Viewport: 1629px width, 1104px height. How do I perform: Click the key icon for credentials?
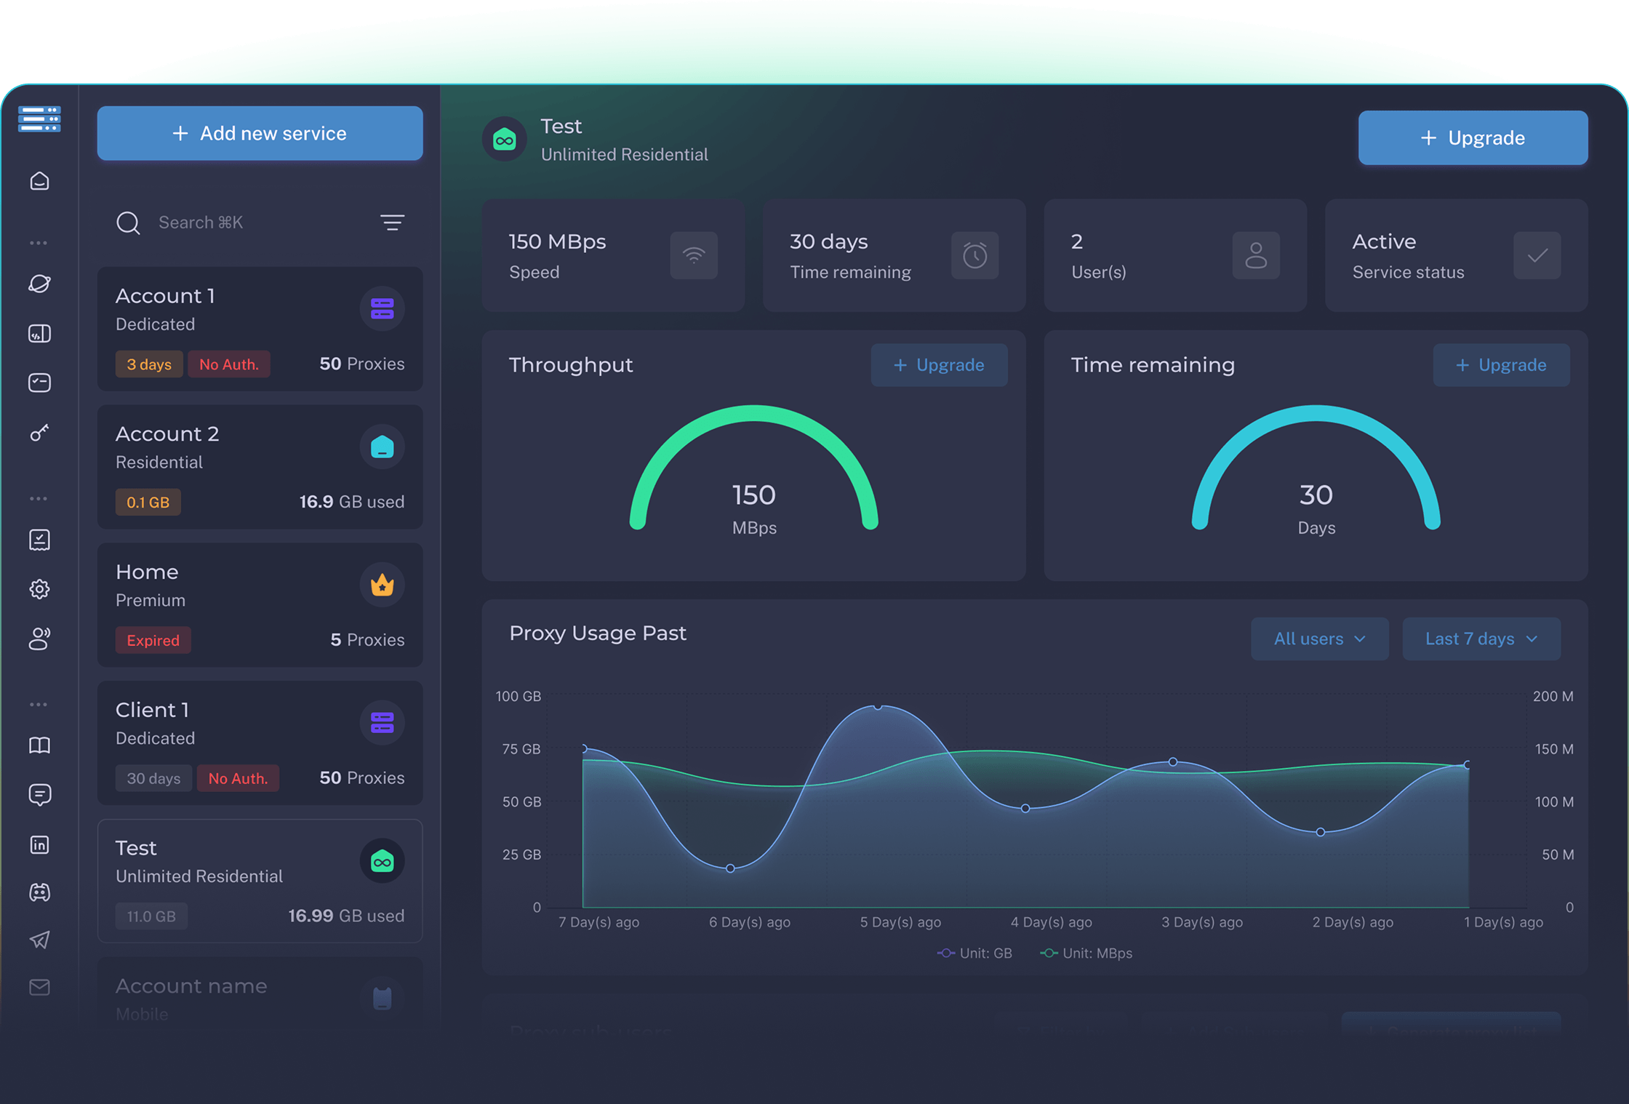pos(40,433)
